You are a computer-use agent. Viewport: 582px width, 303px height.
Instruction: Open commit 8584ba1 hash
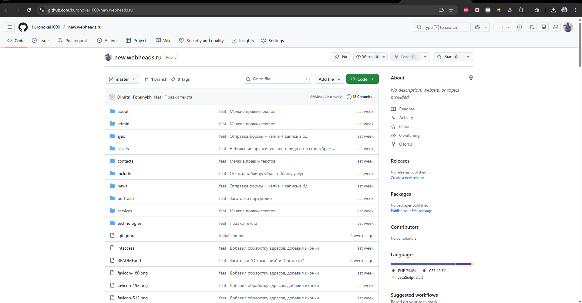click(x=317, y=97)
